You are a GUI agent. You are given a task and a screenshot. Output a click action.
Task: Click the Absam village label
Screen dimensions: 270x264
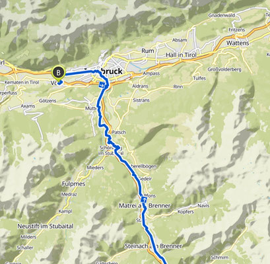point(180,40)
